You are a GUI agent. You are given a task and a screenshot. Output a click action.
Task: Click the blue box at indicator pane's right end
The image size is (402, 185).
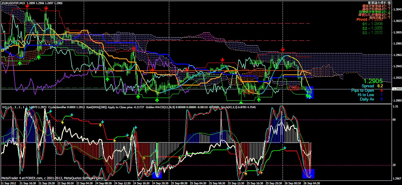tap(308, 174)
